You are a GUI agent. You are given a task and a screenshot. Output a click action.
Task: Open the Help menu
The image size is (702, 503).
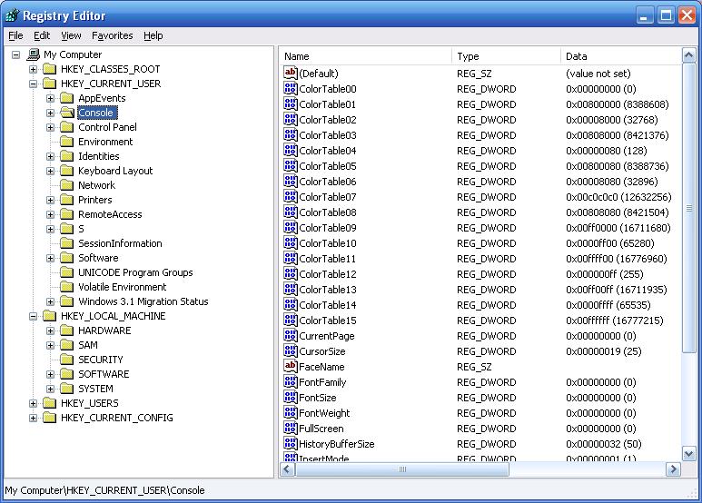153,35
